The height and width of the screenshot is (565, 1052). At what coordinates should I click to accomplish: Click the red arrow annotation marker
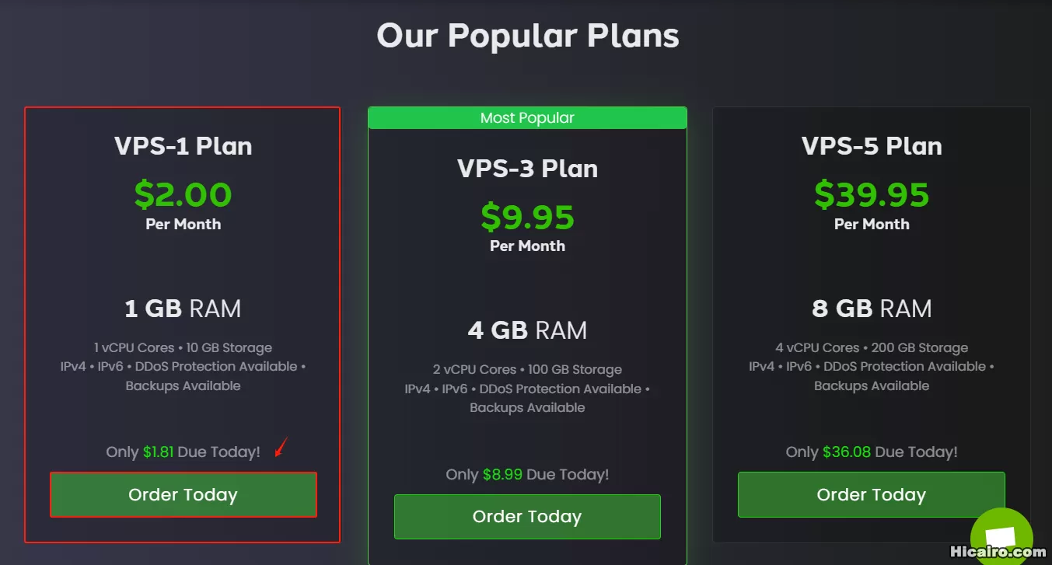pos(282,448)
